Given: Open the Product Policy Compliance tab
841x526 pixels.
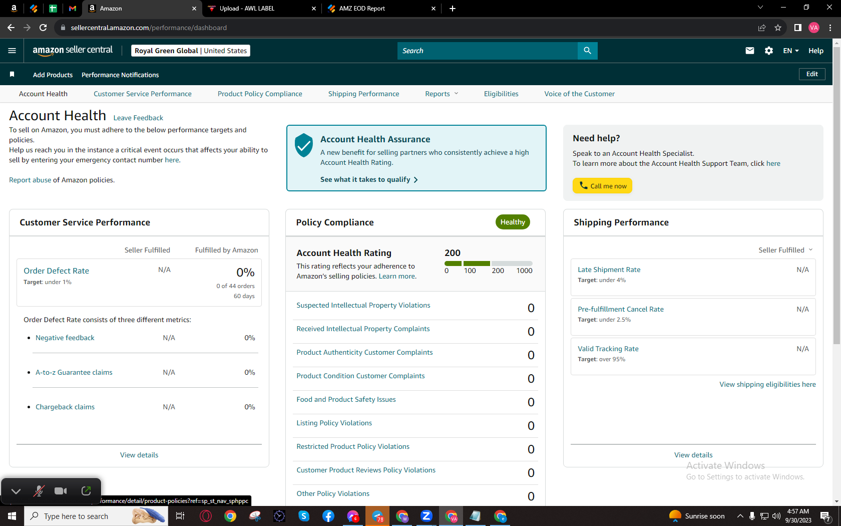Looking at the screenshot, I should click(260, 94).
